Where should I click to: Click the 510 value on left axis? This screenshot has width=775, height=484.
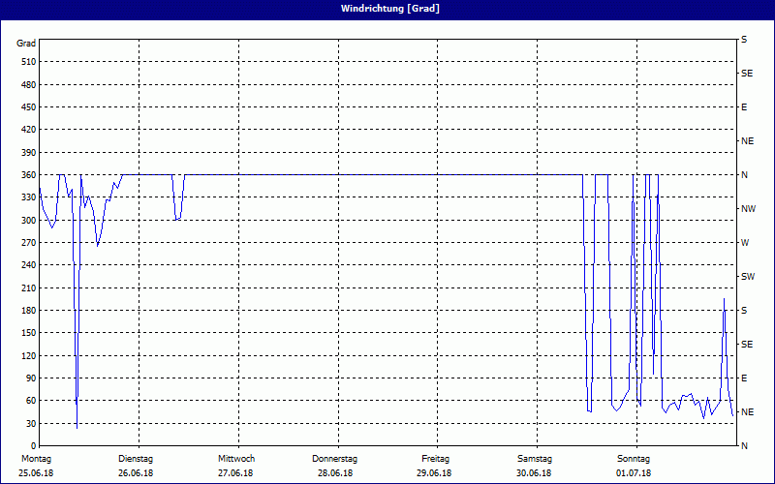tap(28, 62)
